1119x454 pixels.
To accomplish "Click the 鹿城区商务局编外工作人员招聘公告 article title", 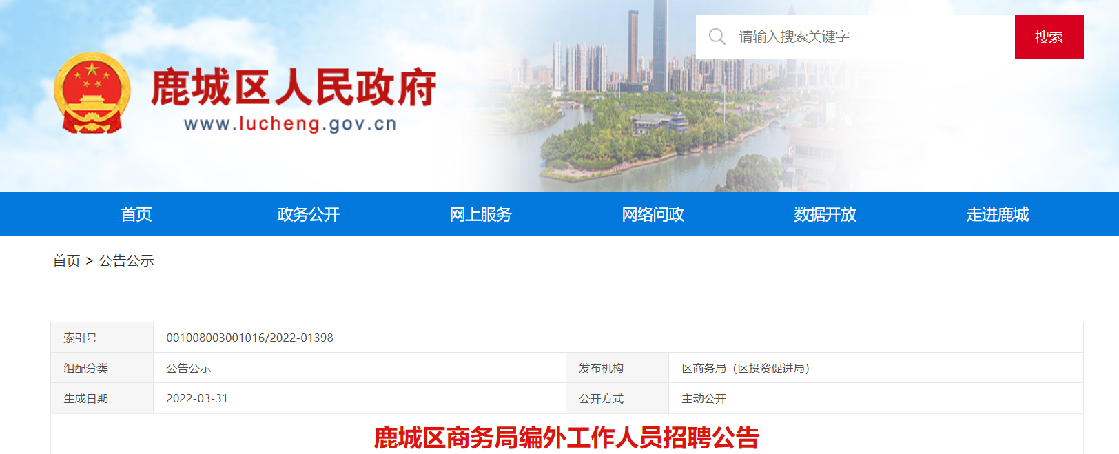I will pyautogui.click(x=566, y=437).
